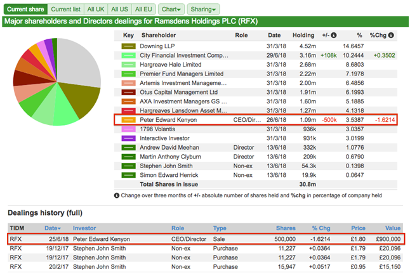Click the AXA Investment Managers color key swatch

(128, 101)
